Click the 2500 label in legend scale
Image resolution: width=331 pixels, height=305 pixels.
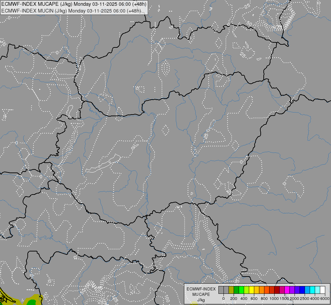pos(305,299)
